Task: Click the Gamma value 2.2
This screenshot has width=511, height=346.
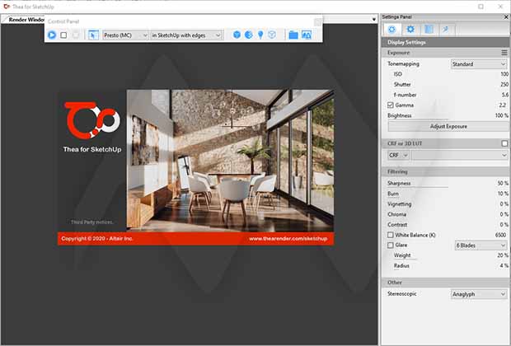Action: click(502, 105)
